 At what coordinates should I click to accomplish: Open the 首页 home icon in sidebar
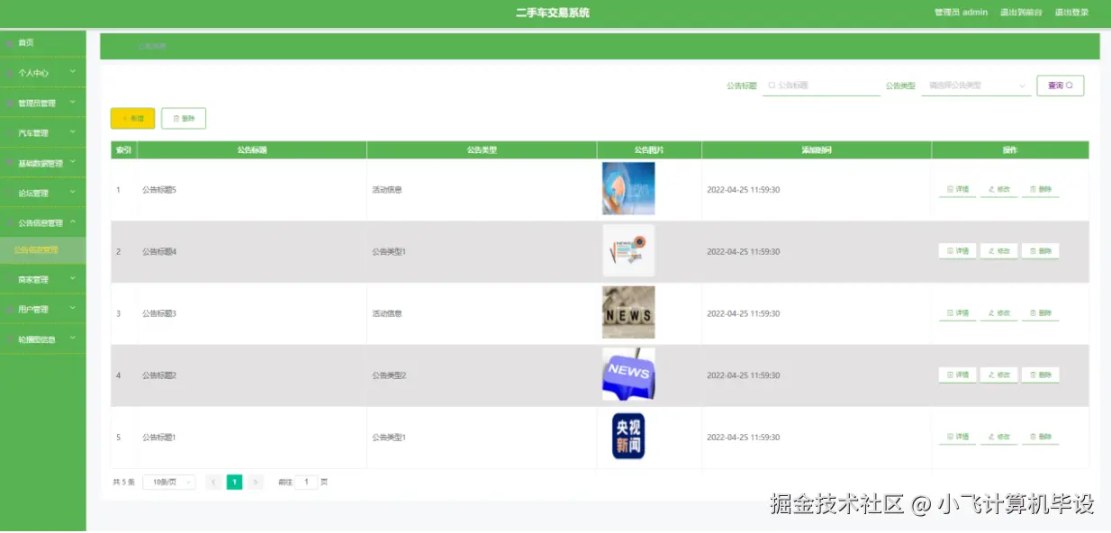point(12,42)
